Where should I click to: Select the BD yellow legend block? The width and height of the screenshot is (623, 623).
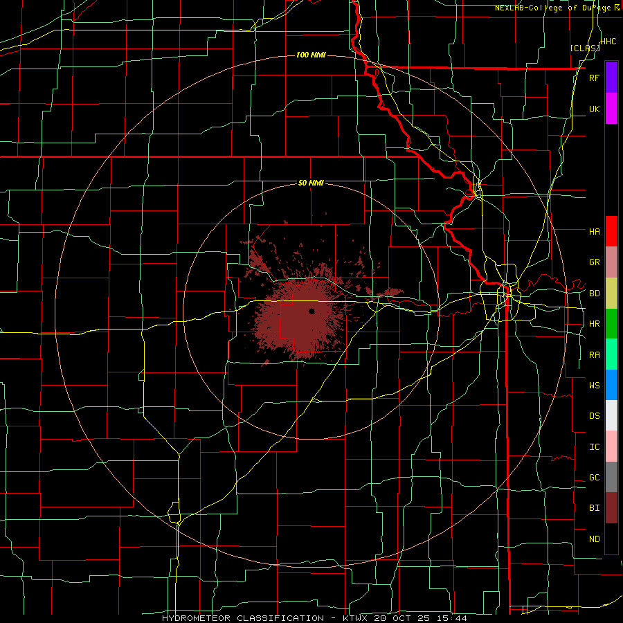pos(611,294)
